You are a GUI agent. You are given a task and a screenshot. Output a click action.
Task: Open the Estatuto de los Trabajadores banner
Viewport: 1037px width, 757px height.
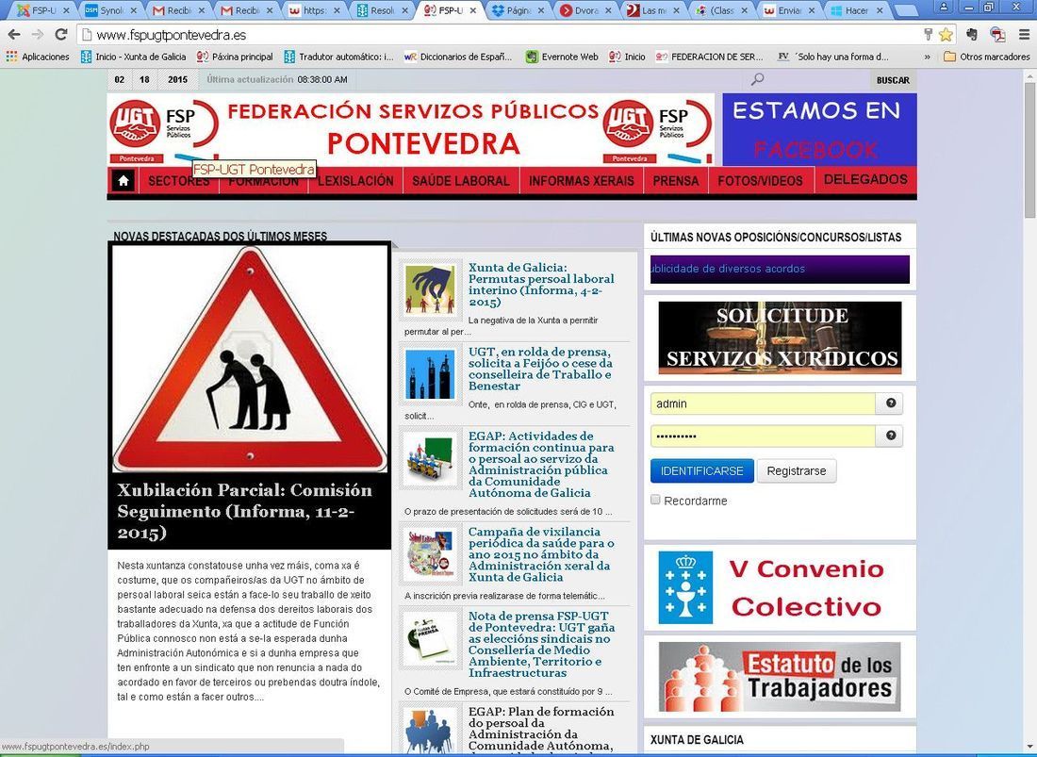(x=780, y=676)
